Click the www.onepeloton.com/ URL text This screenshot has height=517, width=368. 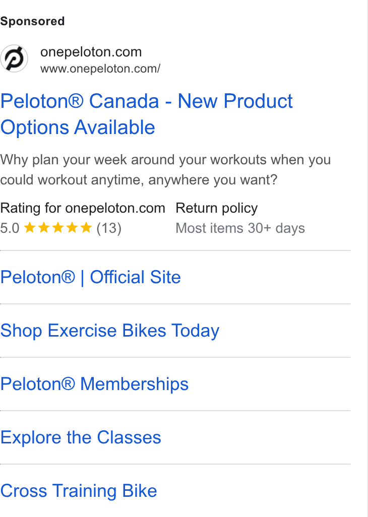tap(100, 69)
